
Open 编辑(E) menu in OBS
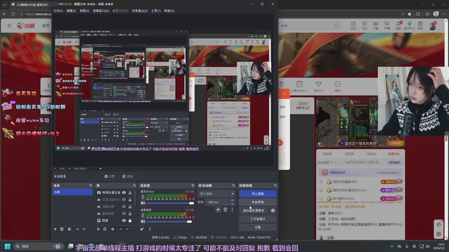(x=71, y=11)
